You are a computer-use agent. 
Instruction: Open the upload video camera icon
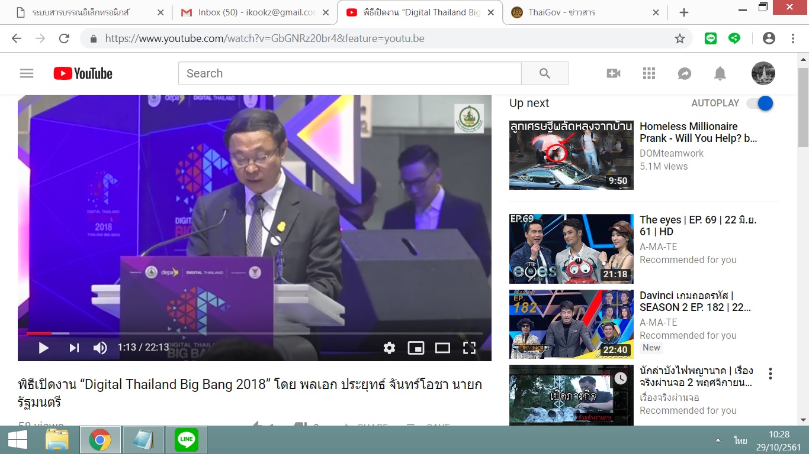pos(614,73)
